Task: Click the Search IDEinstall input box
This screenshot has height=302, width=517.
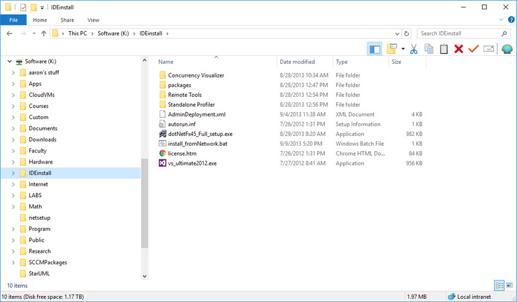Action: tap(458, 33)
